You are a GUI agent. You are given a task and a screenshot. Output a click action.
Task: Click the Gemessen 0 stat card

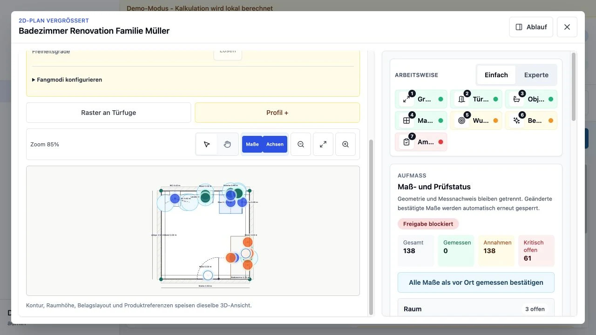click(456, 251)
